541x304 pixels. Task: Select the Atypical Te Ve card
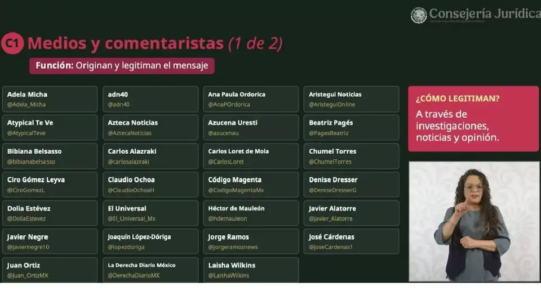coord(50,128)
